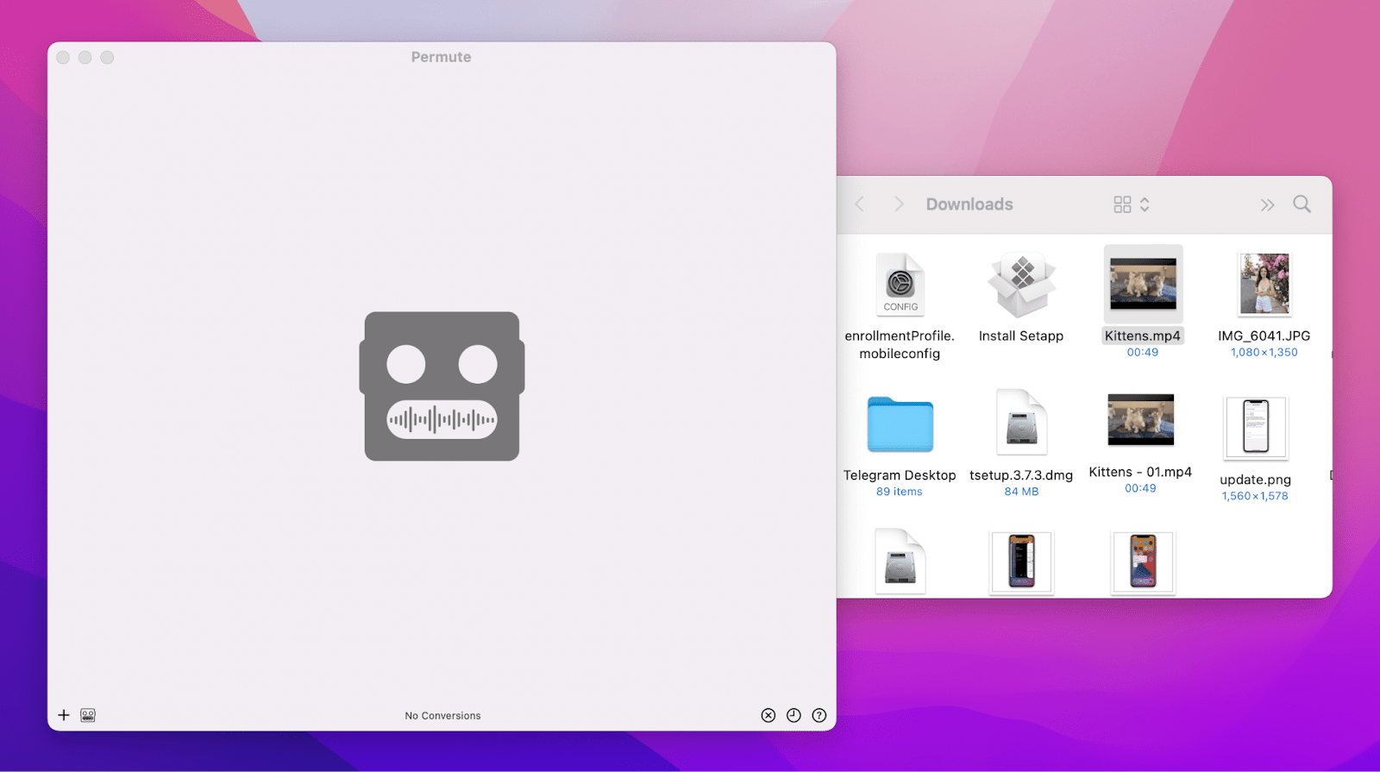Open search in the Finder window
Screen dimensions: 1380x772
coord(1302,204)
